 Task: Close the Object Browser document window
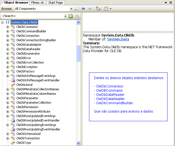coord(171,3)
